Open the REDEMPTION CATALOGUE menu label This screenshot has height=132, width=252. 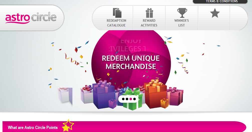pyautogui.click(x=116, y=23)
